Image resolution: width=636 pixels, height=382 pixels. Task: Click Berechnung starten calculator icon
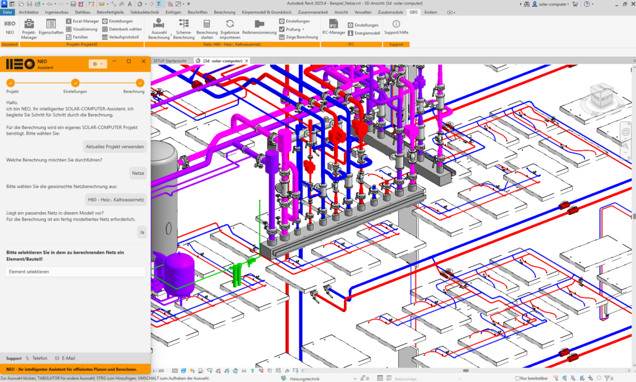pos(207,29)
